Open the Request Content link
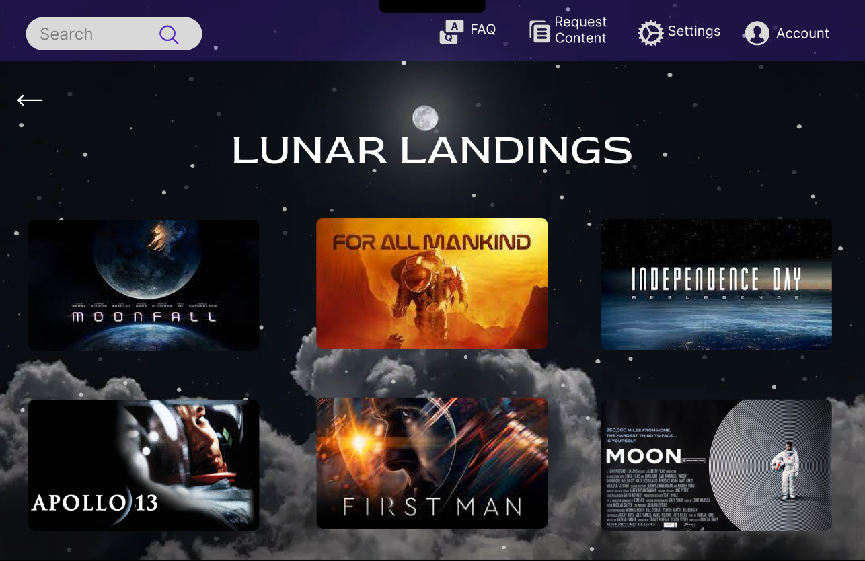 pyautogui.click(x=580, y=30)
